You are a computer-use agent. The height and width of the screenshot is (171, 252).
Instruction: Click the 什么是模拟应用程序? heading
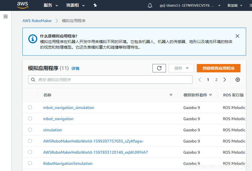(x=59, y=36)
